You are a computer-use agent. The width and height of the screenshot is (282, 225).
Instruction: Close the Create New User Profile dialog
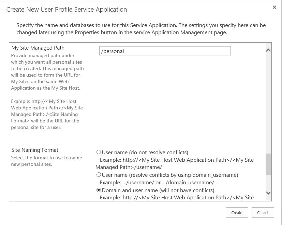[274, 7]
